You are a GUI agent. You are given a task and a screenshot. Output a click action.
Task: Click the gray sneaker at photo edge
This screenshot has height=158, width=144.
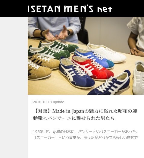pos(139,77)
